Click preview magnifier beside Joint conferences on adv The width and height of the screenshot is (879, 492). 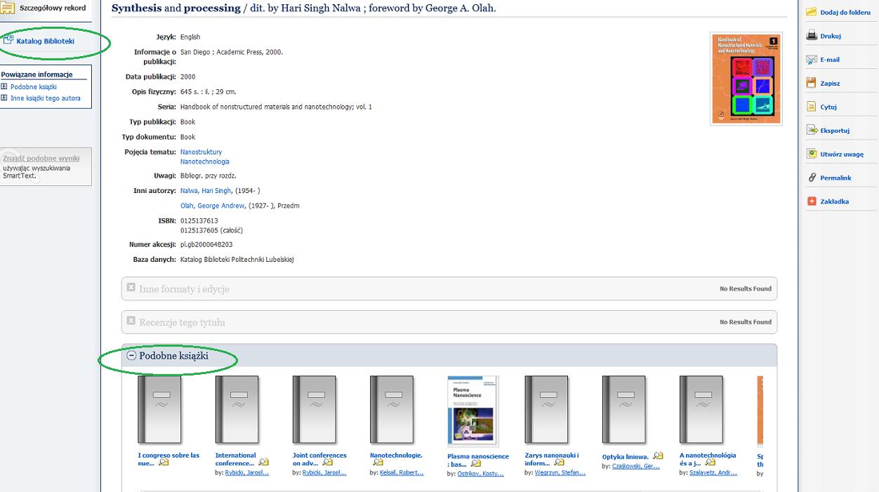tap(327, 463)
